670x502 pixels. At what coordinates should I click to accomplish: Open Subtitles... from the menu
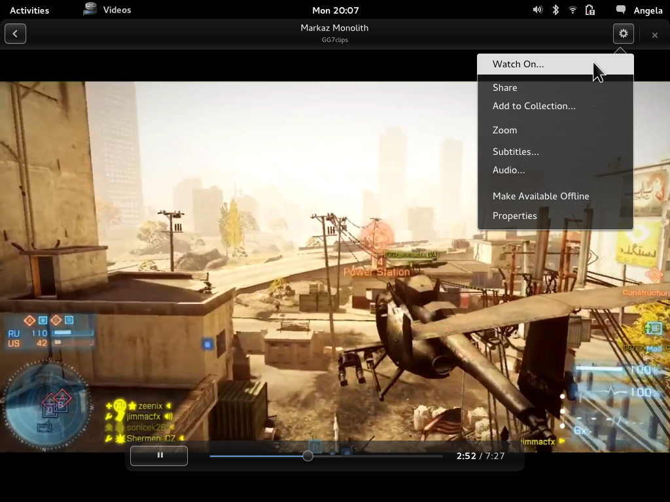[555, 152]
